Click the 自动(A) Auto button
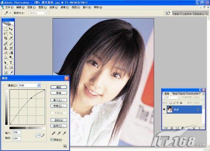210x151 pixels. [59, 120]
